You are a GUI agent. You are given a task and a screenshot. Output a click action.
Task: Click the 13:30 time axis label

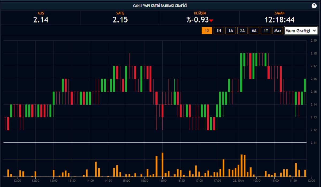[x=72, y=181]
